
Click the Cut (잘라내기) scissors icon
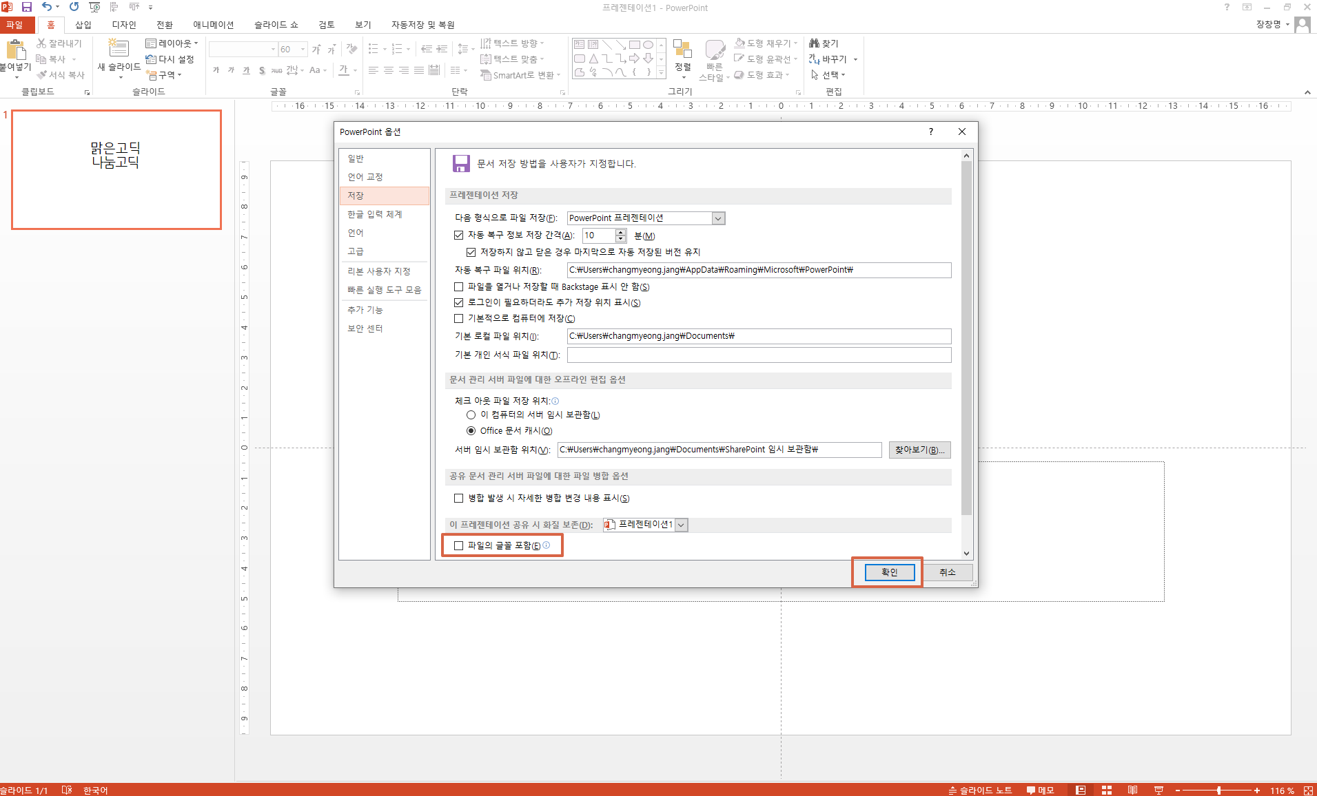point(41,43)
